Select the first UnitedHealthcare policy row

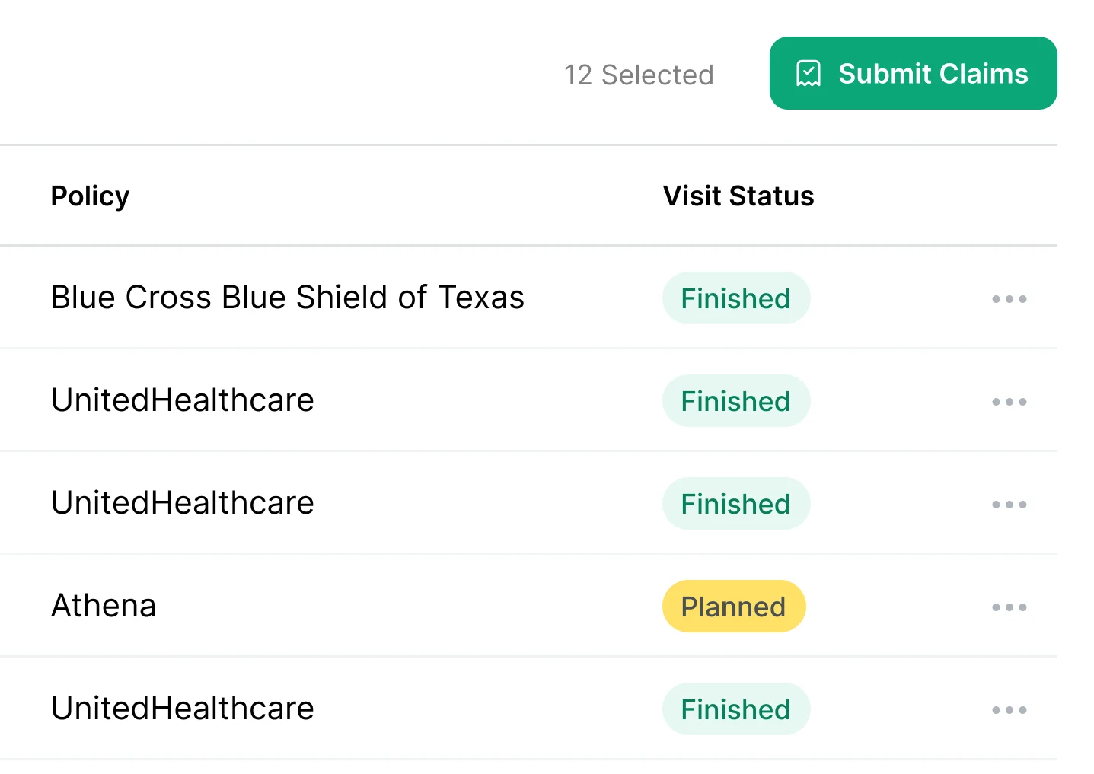(182, 400)
